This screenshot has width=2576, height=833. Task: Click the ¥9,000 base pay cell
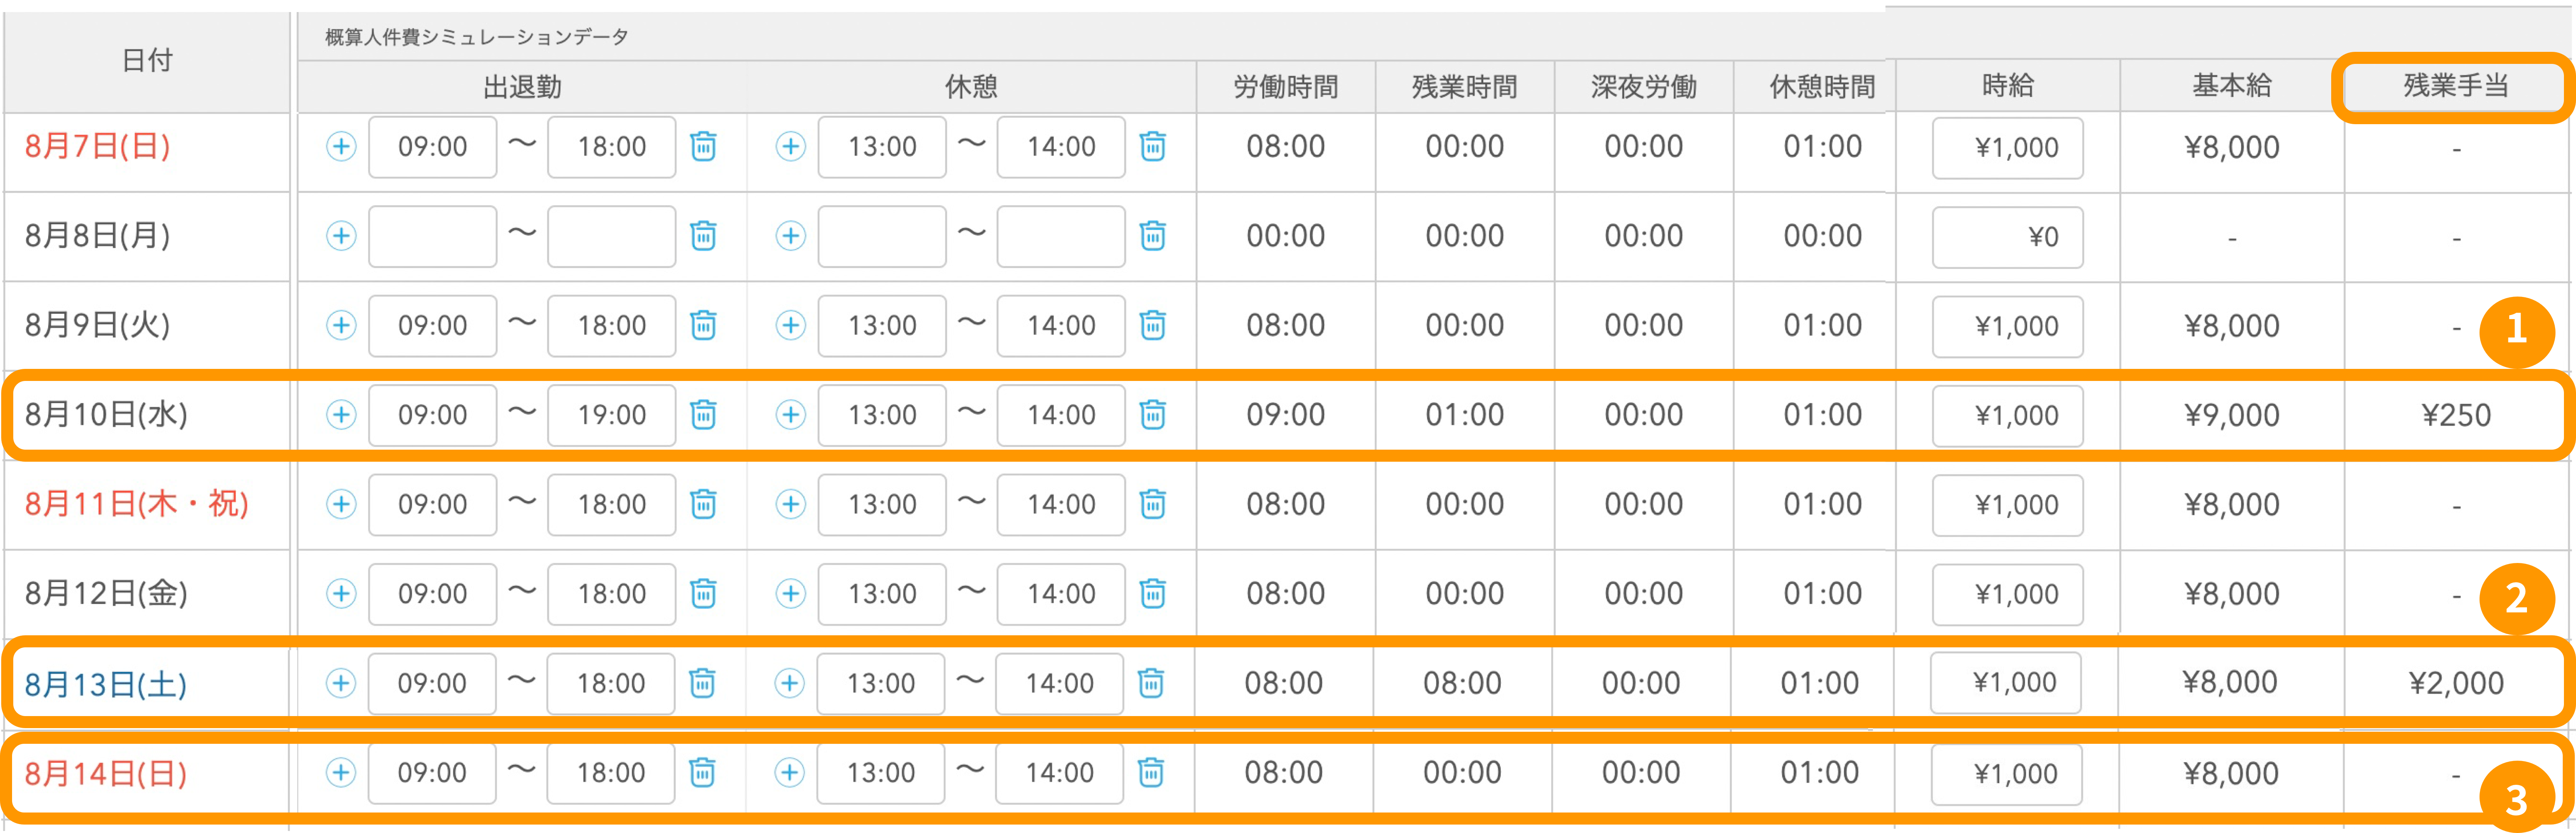coord(2231,416)
